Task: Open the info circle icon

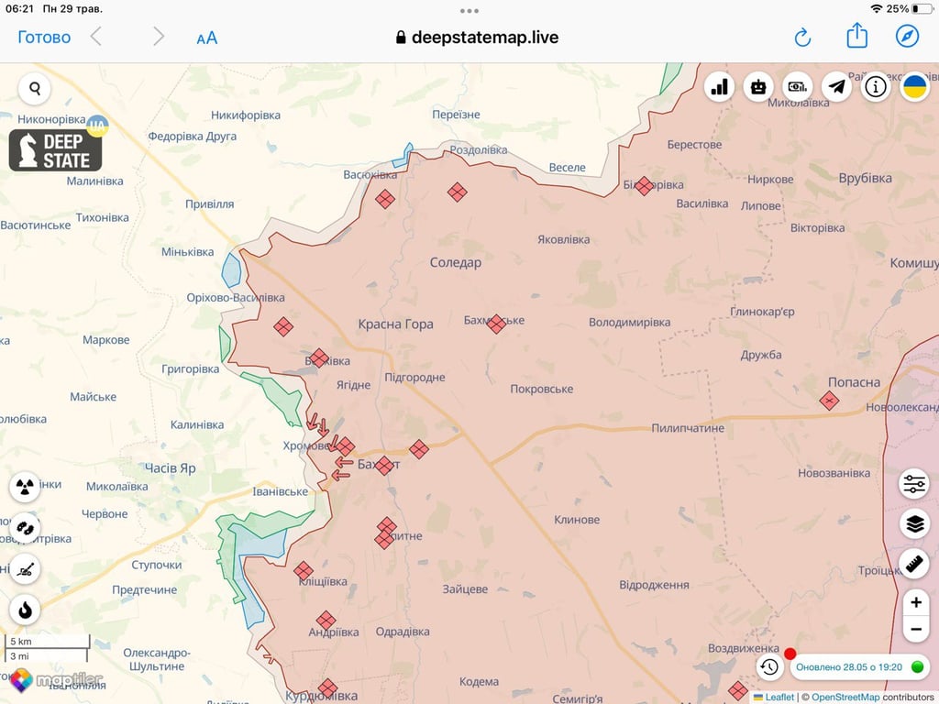Action: [x=876, y=87]
